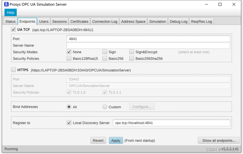Screen dimensions: 243x154
Task: Open the Certificates tab
Action: pyautogui.click(x=79, y=21)
